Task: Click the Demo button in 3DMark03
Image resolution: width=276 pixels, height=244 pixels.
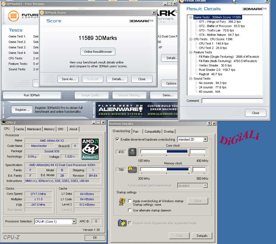Action: 164,95
